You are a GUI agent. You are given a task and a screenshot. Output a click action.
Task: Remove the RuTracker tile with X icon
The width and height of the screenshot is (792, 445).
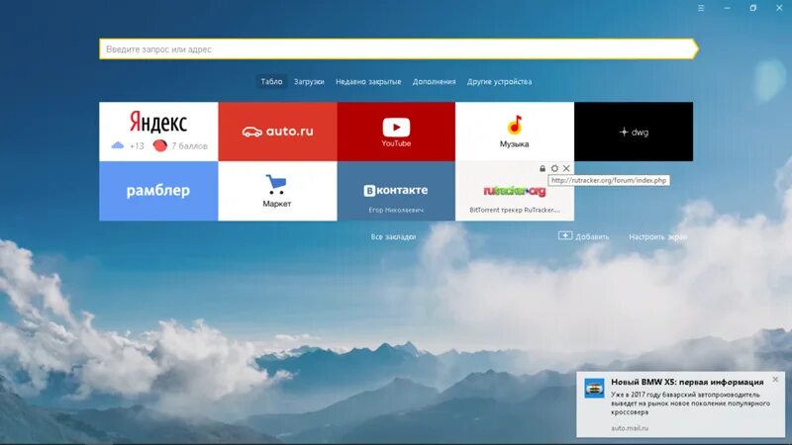[x=566, y=168]
